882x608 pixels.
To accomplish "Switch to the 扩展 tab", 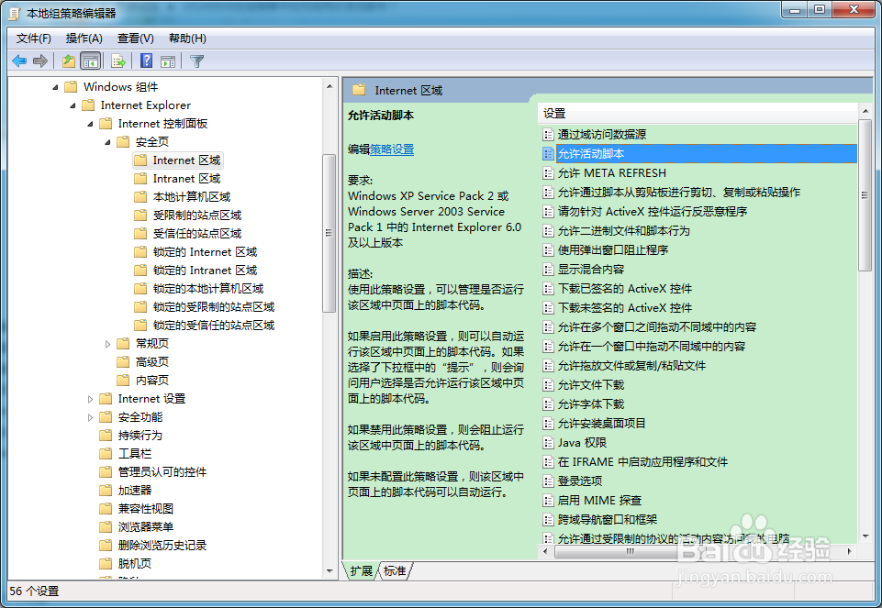I will (361, 571).
